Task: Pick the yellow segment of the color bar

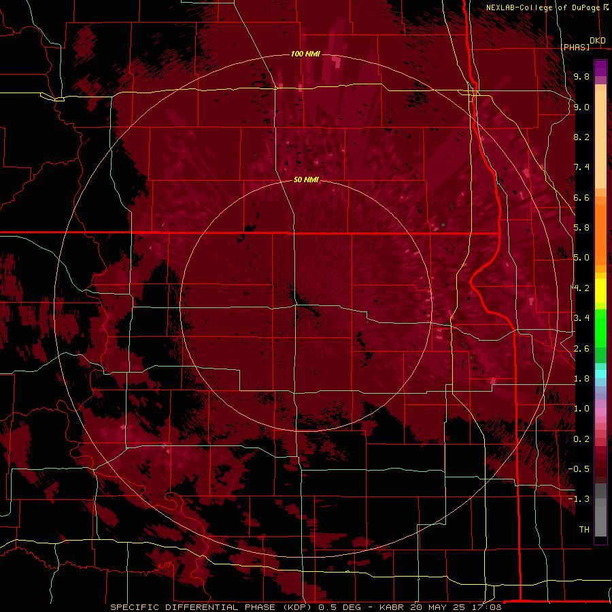Action: [x=600, y=291]
